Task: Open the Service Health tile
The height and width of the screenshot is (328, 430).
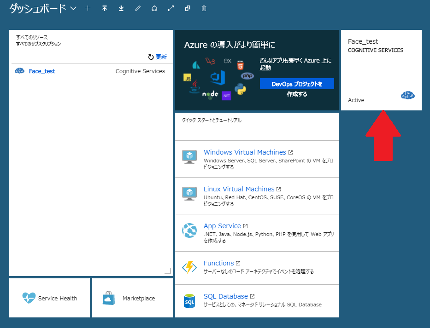Action: pos(49,298)
